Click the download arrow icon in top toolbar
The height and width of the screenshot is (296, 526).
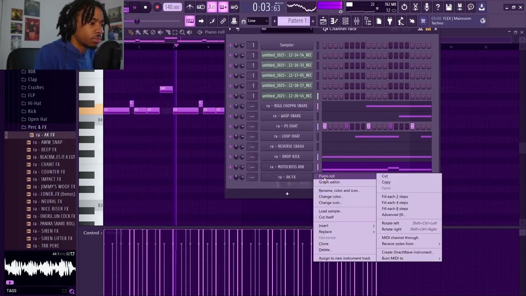click(x=482, y=7)
